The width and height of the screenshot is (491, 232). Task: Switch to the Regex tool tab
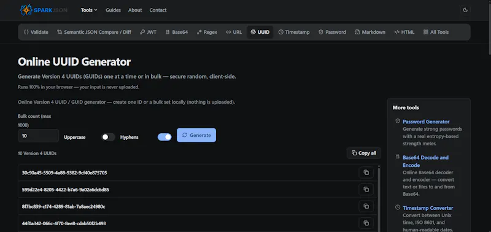pos(207,32)
